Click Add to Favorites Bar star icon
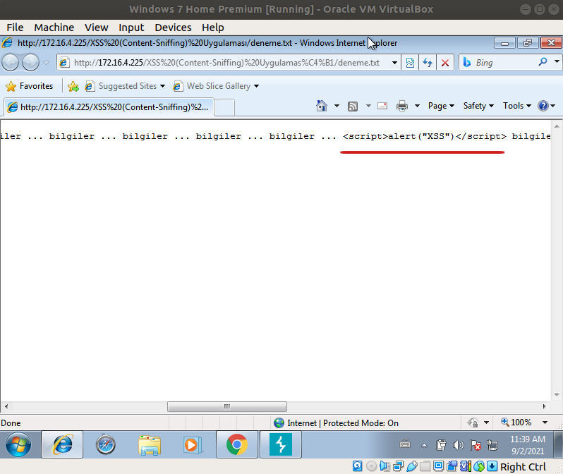 coord(73,86)
